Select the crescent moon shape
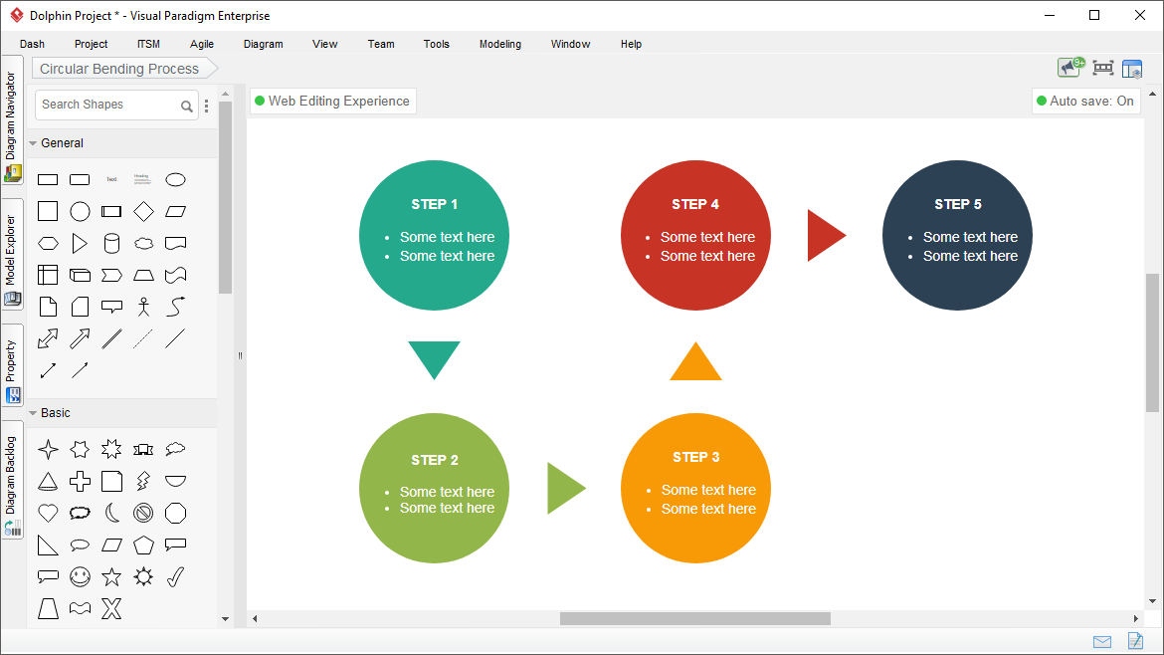The image size is (1164, 655). pos(111,514)
